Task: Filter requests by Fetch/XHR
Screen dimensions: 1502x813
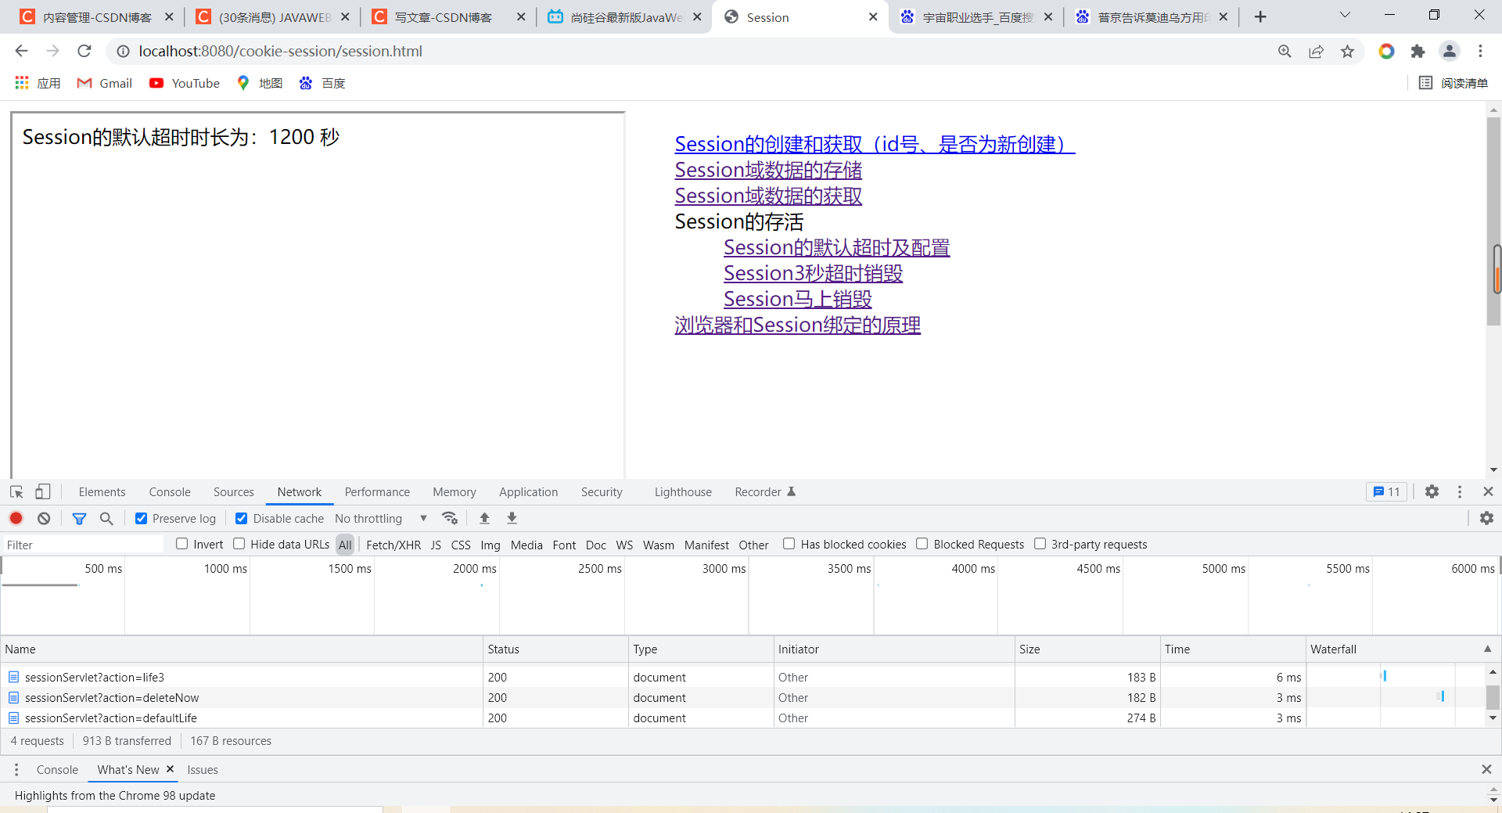Action: point(393,545)
